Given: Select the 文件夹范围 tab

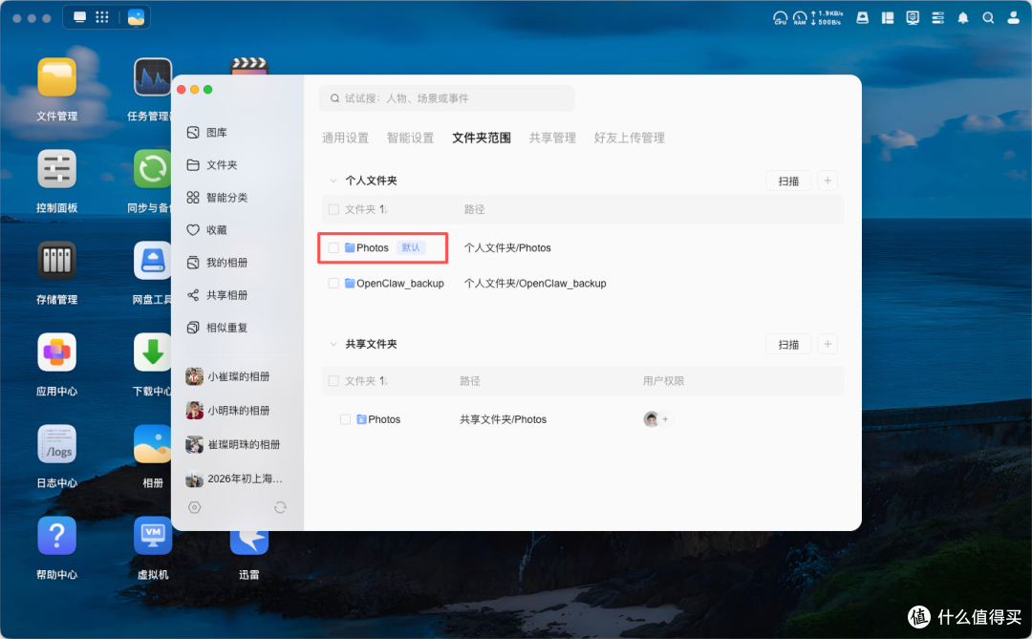Looking at the screenshot, I should point(481,138).
